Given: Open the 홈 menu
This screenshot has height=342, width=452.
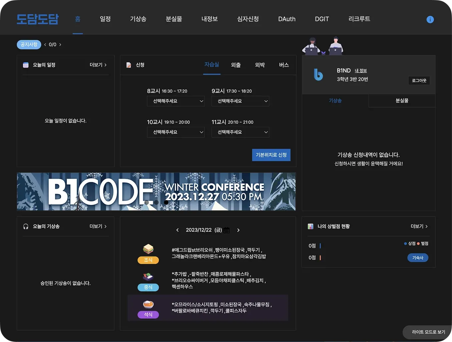Looking at the screenshot, I should point(78,19).
